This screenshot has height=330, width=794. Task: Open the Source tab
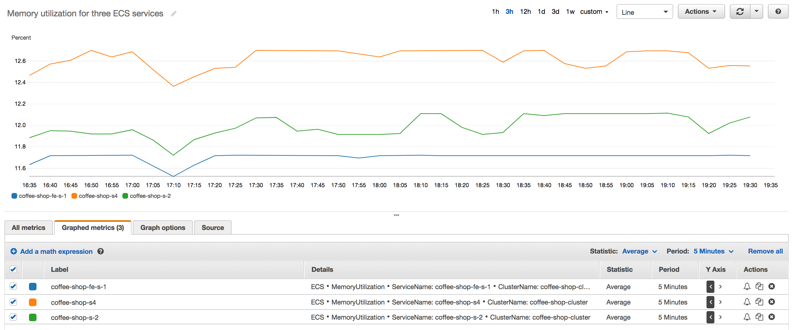coord(212,227)
